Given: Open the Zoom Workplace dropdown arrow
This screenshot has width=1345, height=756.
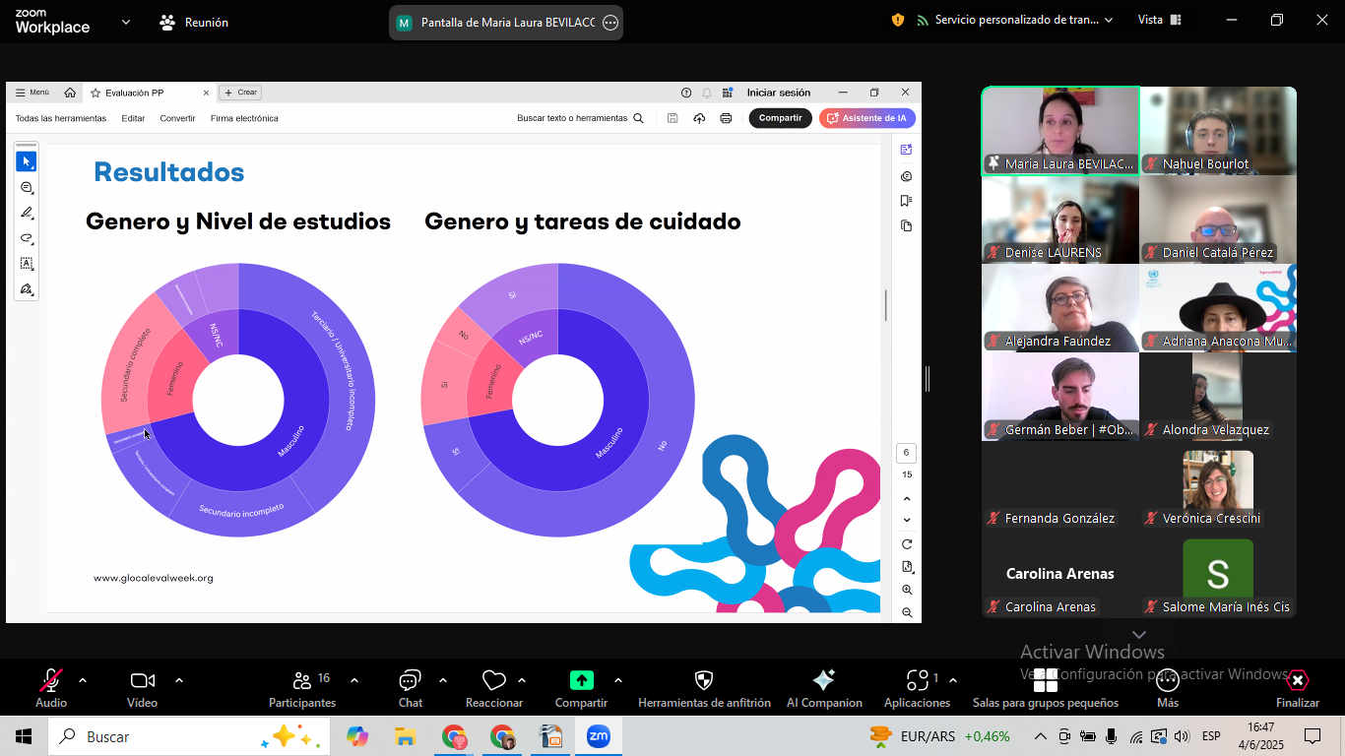Looking at the screenshot, I should tap(126, 22).
